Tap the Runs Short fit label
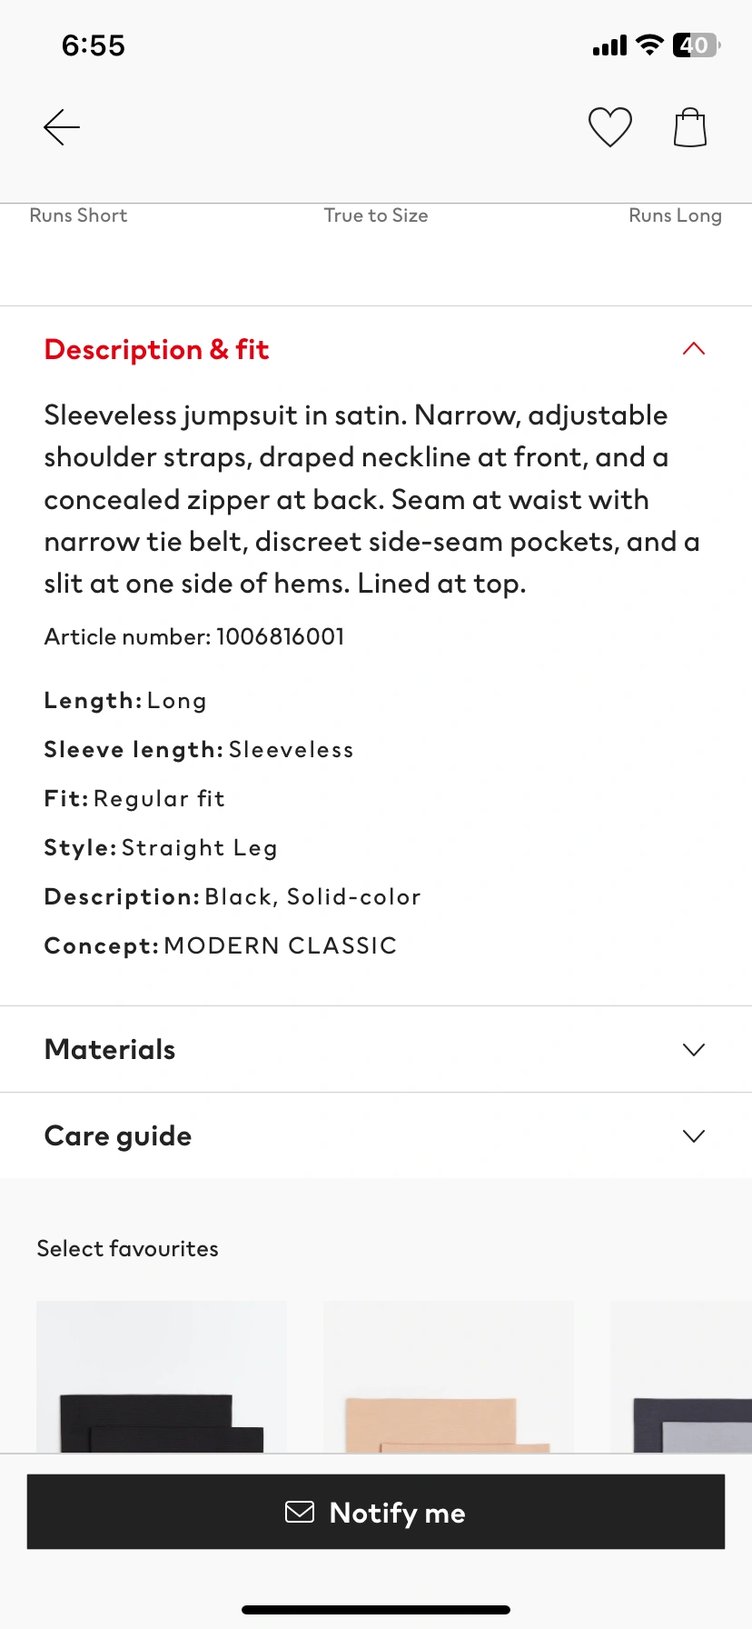752x1629 pixels. click(x=78, y=215)
